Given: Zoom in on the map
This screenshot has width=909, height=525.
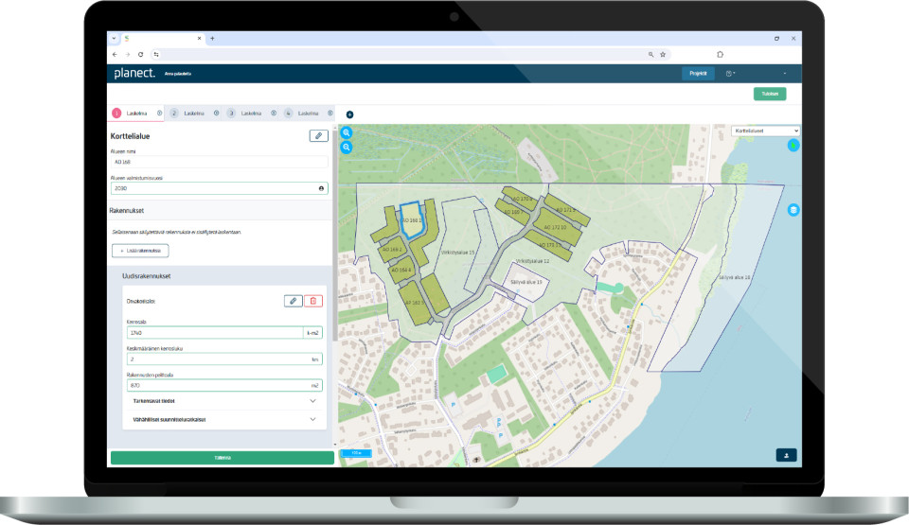Looking at the screenshot, I should point(347,132).
